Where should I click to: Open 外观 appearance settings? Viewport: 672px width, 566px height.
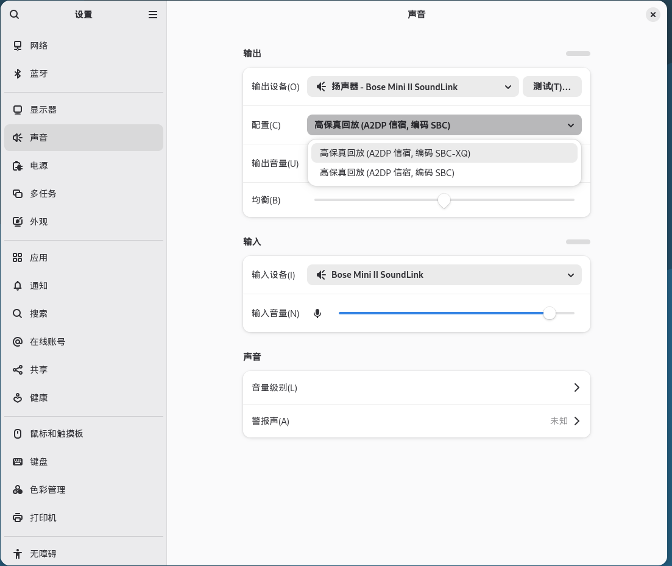tap(83, 222)
